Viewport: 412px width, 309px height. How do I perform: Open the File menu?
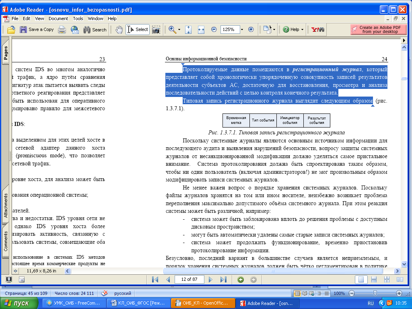(15, 19)
